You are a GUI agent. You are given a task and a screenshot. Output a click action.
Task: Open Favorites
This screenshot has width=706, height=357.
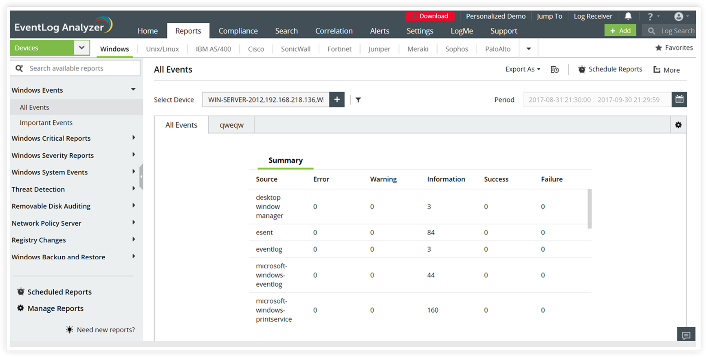pyautogui.click(x=674, y=48)
